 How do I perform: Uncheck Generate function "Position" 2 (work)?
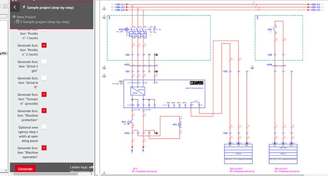tap(44, 45)
